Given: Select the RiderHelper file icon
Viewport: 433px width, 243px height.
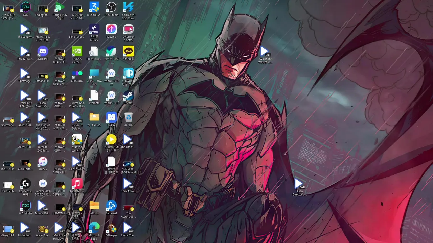Looking at the screenshot, I should point(94,53).
